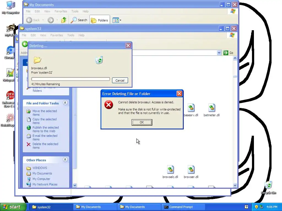Click the Up folder icon in My Documents
282x211 pixels.
64,20
